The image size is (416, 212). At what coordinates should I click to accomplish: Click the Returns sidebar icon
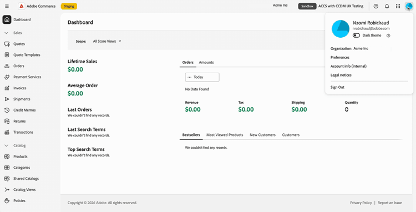(x=7, y=121)
